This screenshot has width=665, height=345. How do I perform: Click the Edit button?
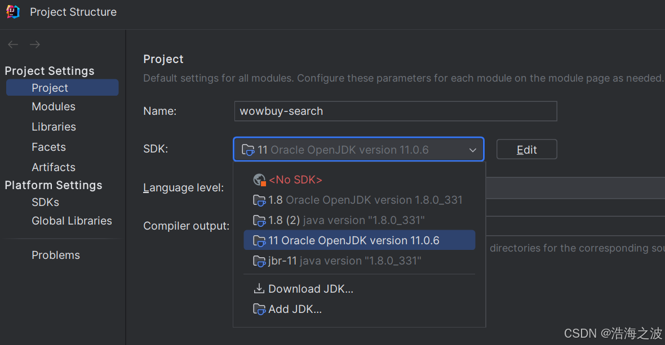tap(526, 149)
